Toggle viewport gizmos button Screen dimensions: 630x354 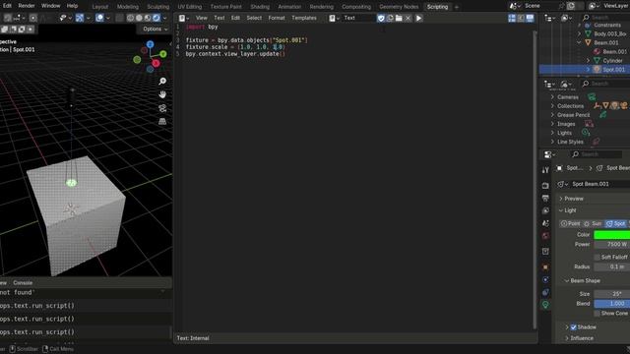tap(79, 18)
